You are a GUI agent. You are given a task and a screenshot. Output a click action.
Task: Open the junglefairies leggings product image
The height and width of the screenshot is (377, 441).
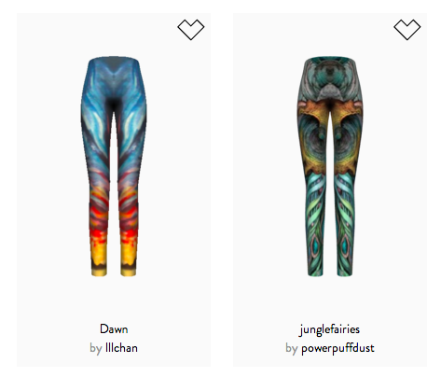(x=330, y=167)
